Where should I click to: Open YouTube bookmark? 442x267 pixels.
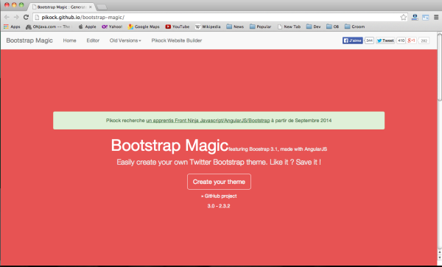coord(178,26)
